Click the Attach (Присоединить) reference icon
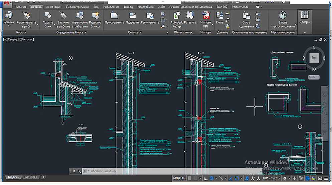The height and width of the screenshot is (185, 332). click(114, 15)
